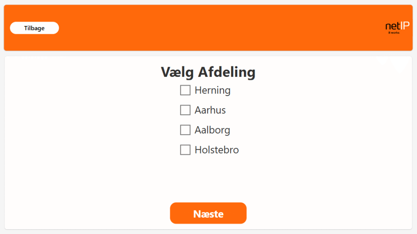Screen dimensions: 417x234
Task: Pick the Holstebro label text
Action: [217, 150]
